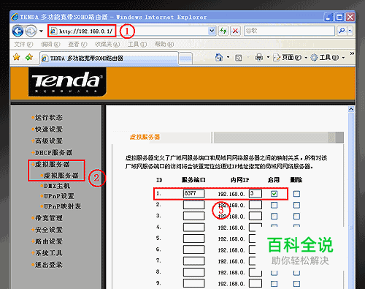Screen dimensions: 365x289
Task: Click the Tenda logo
Action: [x=67, y=82]
